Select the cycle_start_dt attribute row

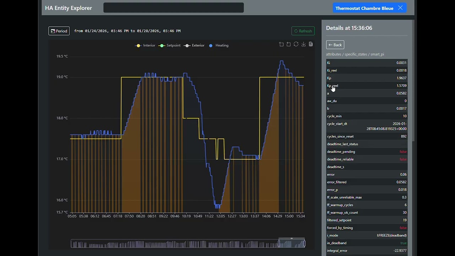click(x=366, y=126)
